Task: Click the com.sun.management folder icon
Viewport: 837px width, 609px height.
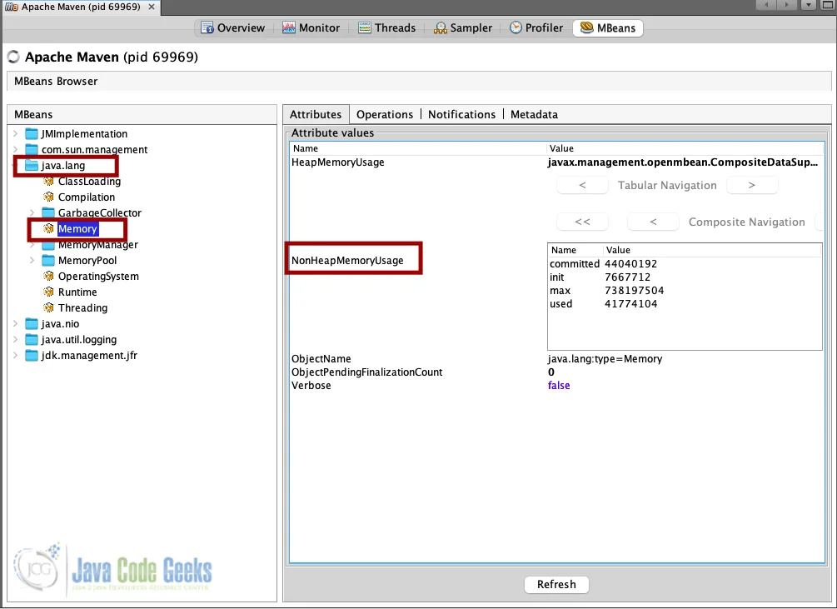Action: 32,149
